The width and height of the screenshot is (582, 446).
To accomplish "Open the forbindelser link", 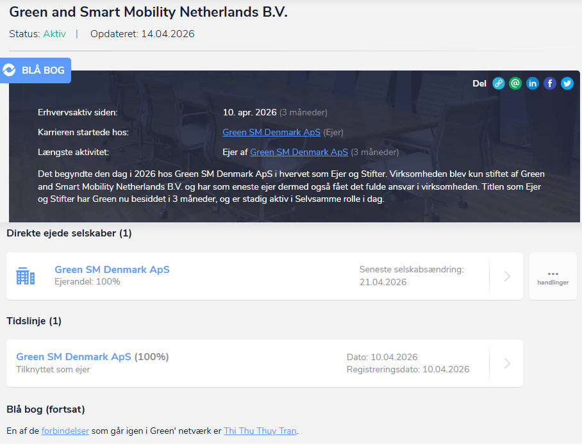I will click(x=65, y=431).
